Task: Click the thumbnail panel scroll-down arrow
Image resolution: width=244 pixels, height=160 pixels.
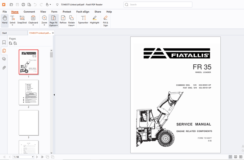Action: click(51, 153)
